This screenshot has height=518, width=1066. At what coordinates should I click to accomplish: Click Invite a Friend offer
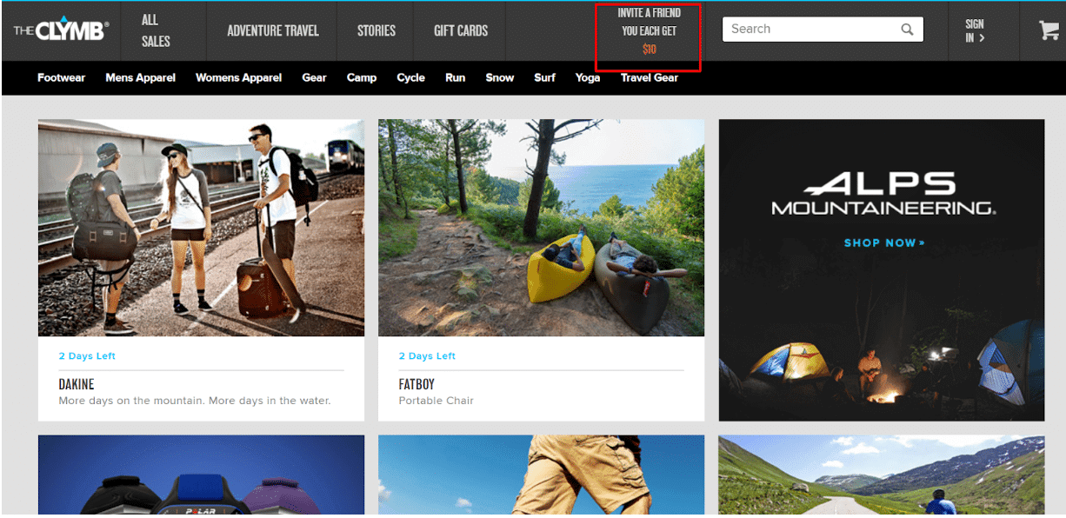tap(649, 31)
